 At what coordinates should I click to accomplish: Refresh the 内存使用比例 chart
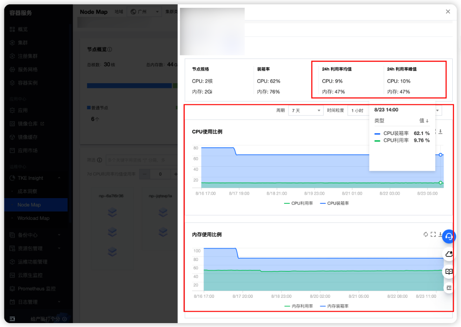426,234
